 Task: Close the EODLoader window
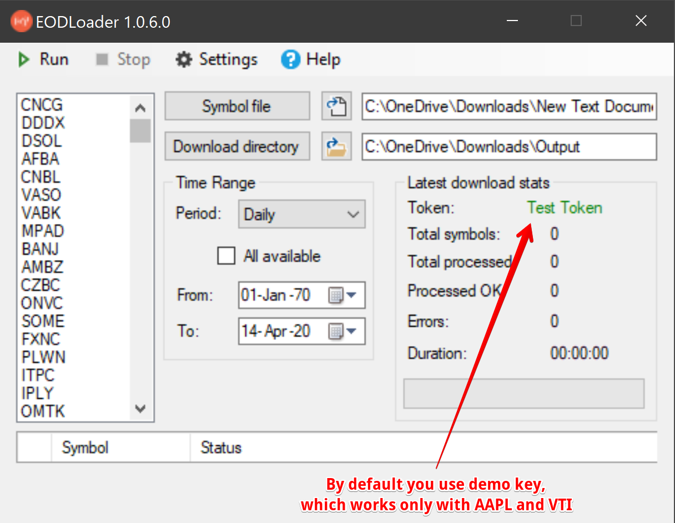pyautogui.click(x=641, y=21)
